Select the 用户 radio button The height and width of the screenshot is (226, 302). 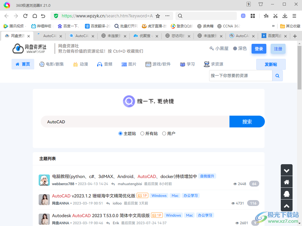pos(164,134)
